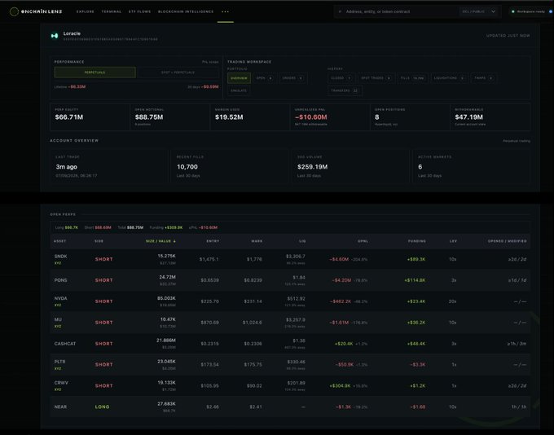The height and width of the screenshot is (435, 554).
Task: Click the Loracle wallet address text
Action: click(x=110, y=39)
